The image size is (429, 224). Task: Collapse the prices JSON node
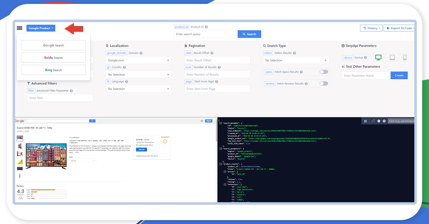[x=224, y=172]
